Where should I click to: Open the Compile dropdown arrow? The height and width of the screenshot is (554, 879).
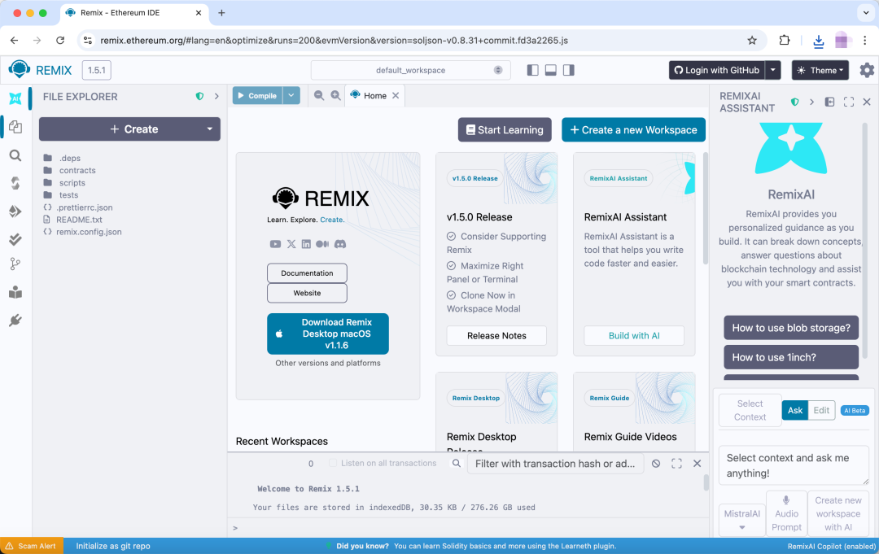(x=291, y=96)
